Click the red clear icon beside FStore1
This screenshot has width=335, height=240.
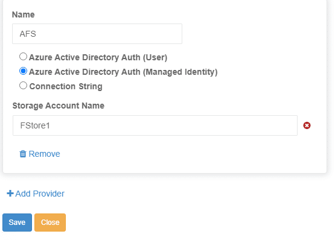pyautogui.click(x=307, y=125)
